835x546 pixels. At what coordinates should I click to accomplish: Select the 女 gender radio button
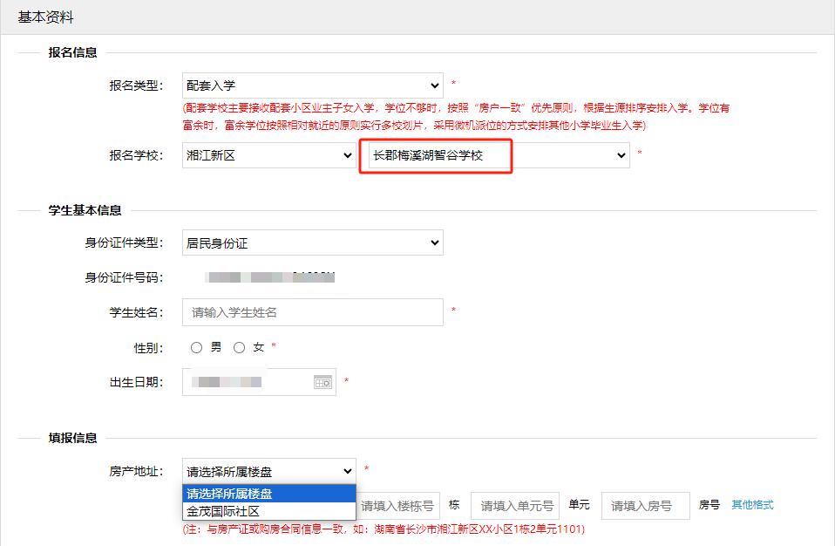pyautogui.click(x=240, y=347)
